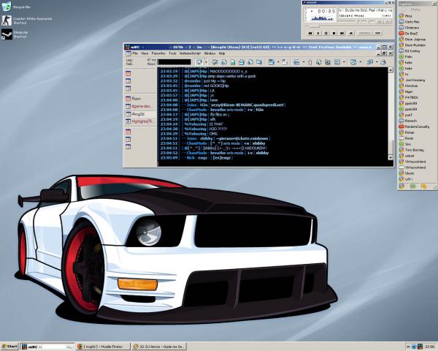This screenshot has height=351, width=438.
Task: Click Winamp seek position slider
Action: pos(349,26)
